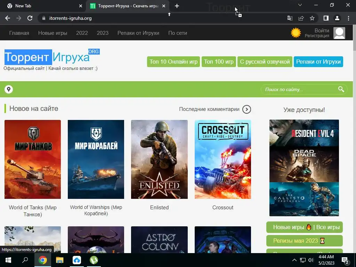356x267 pixels.
Task: Open Новые игры menu item
Action: (x=53, y=33)
